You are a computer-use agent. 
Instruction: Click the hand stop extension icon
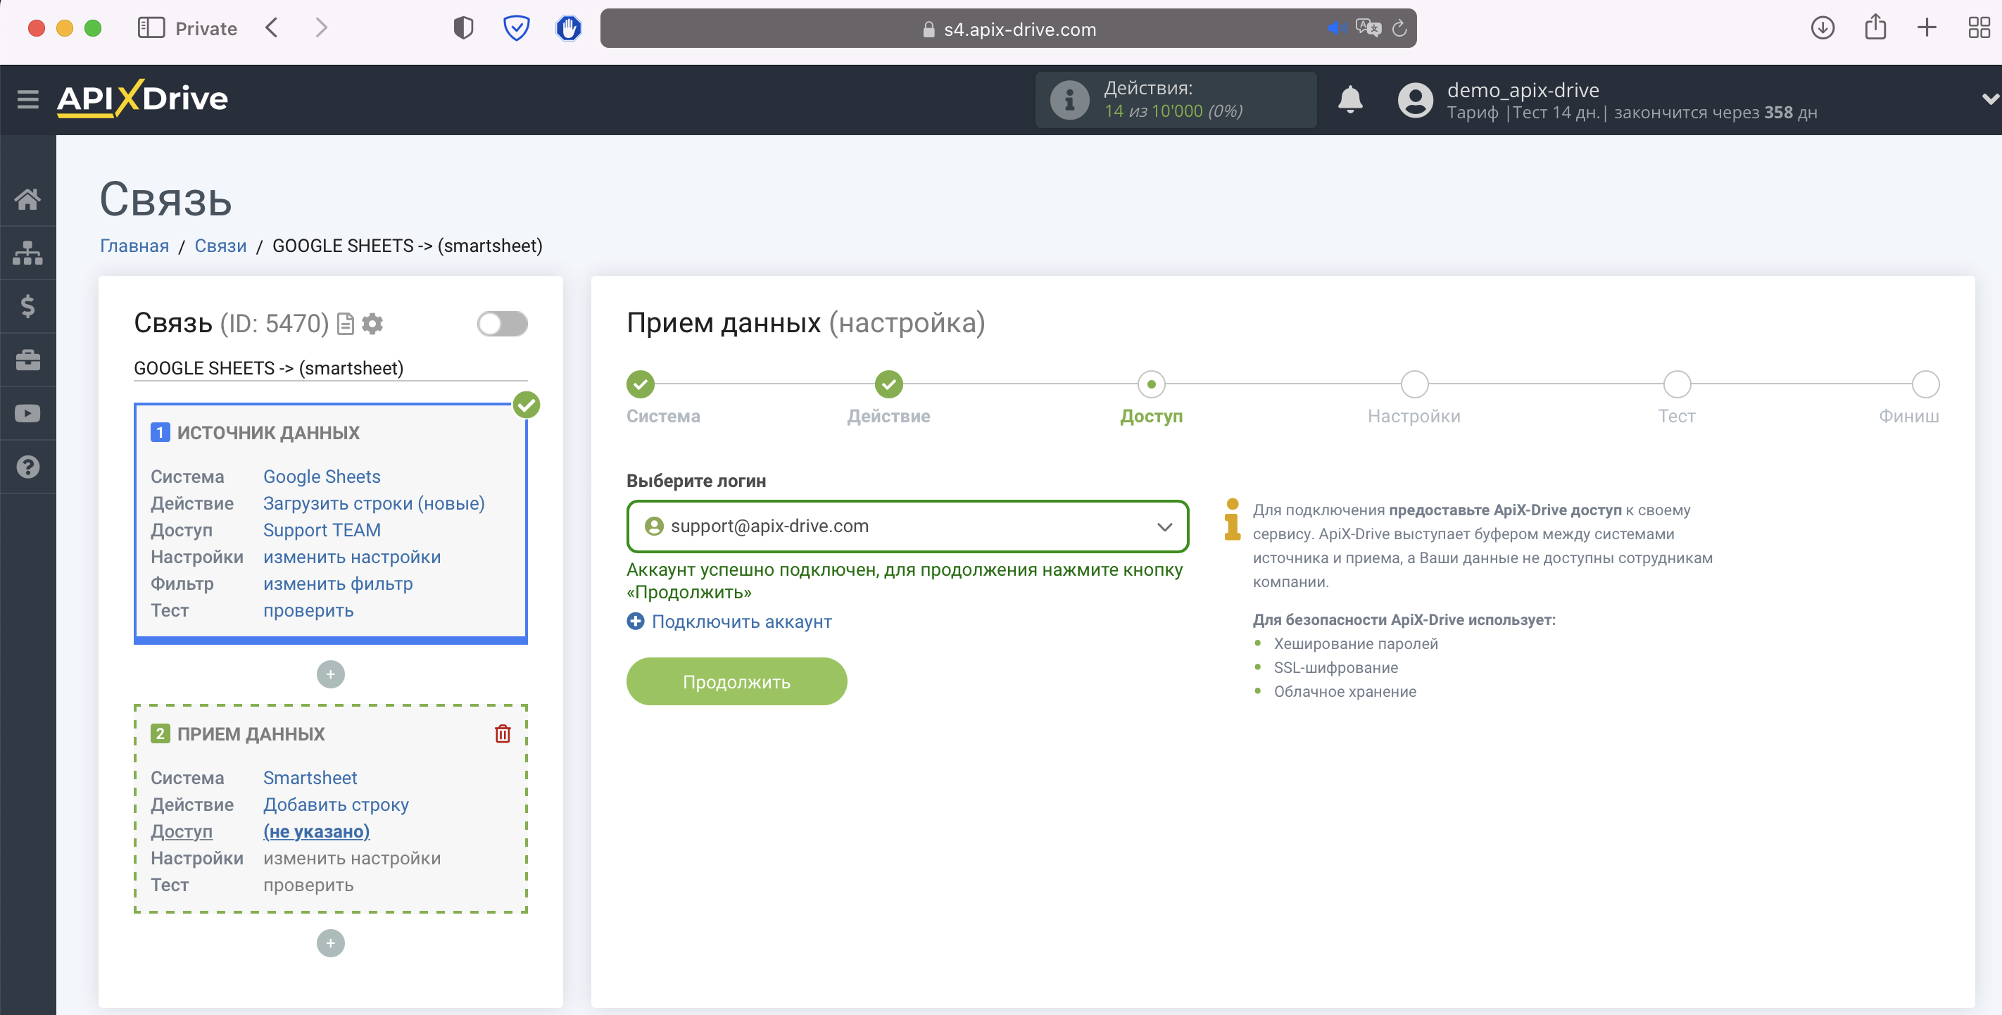click(x=569, y=28)
